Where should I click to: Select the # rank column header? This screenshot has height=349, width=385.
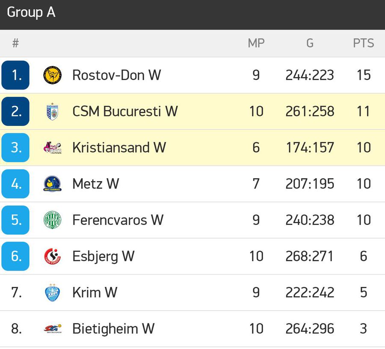click(x=15, y=43)
